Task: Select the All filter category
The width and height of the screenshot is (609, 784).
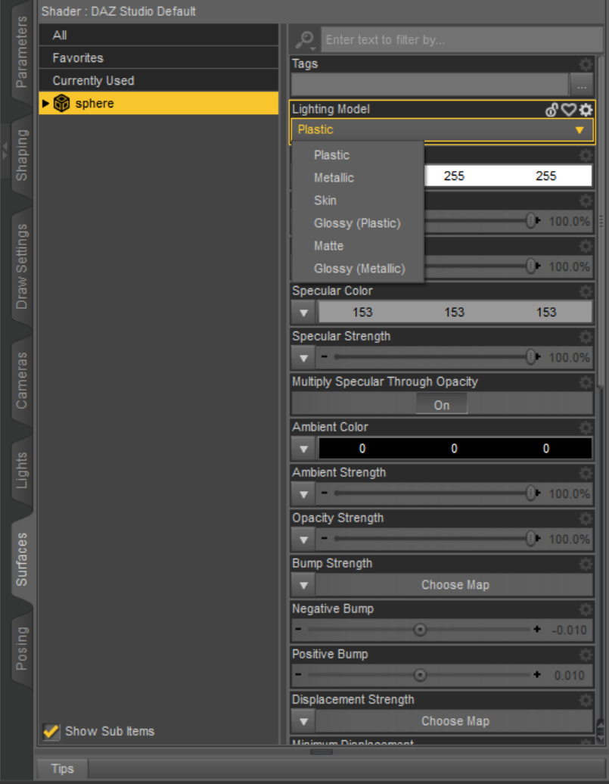Action: pos(159,35)
